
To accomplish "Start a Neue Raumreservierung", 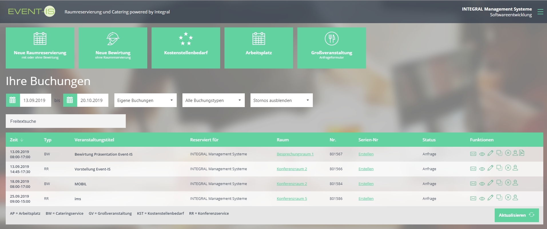I will pos(40,48).
